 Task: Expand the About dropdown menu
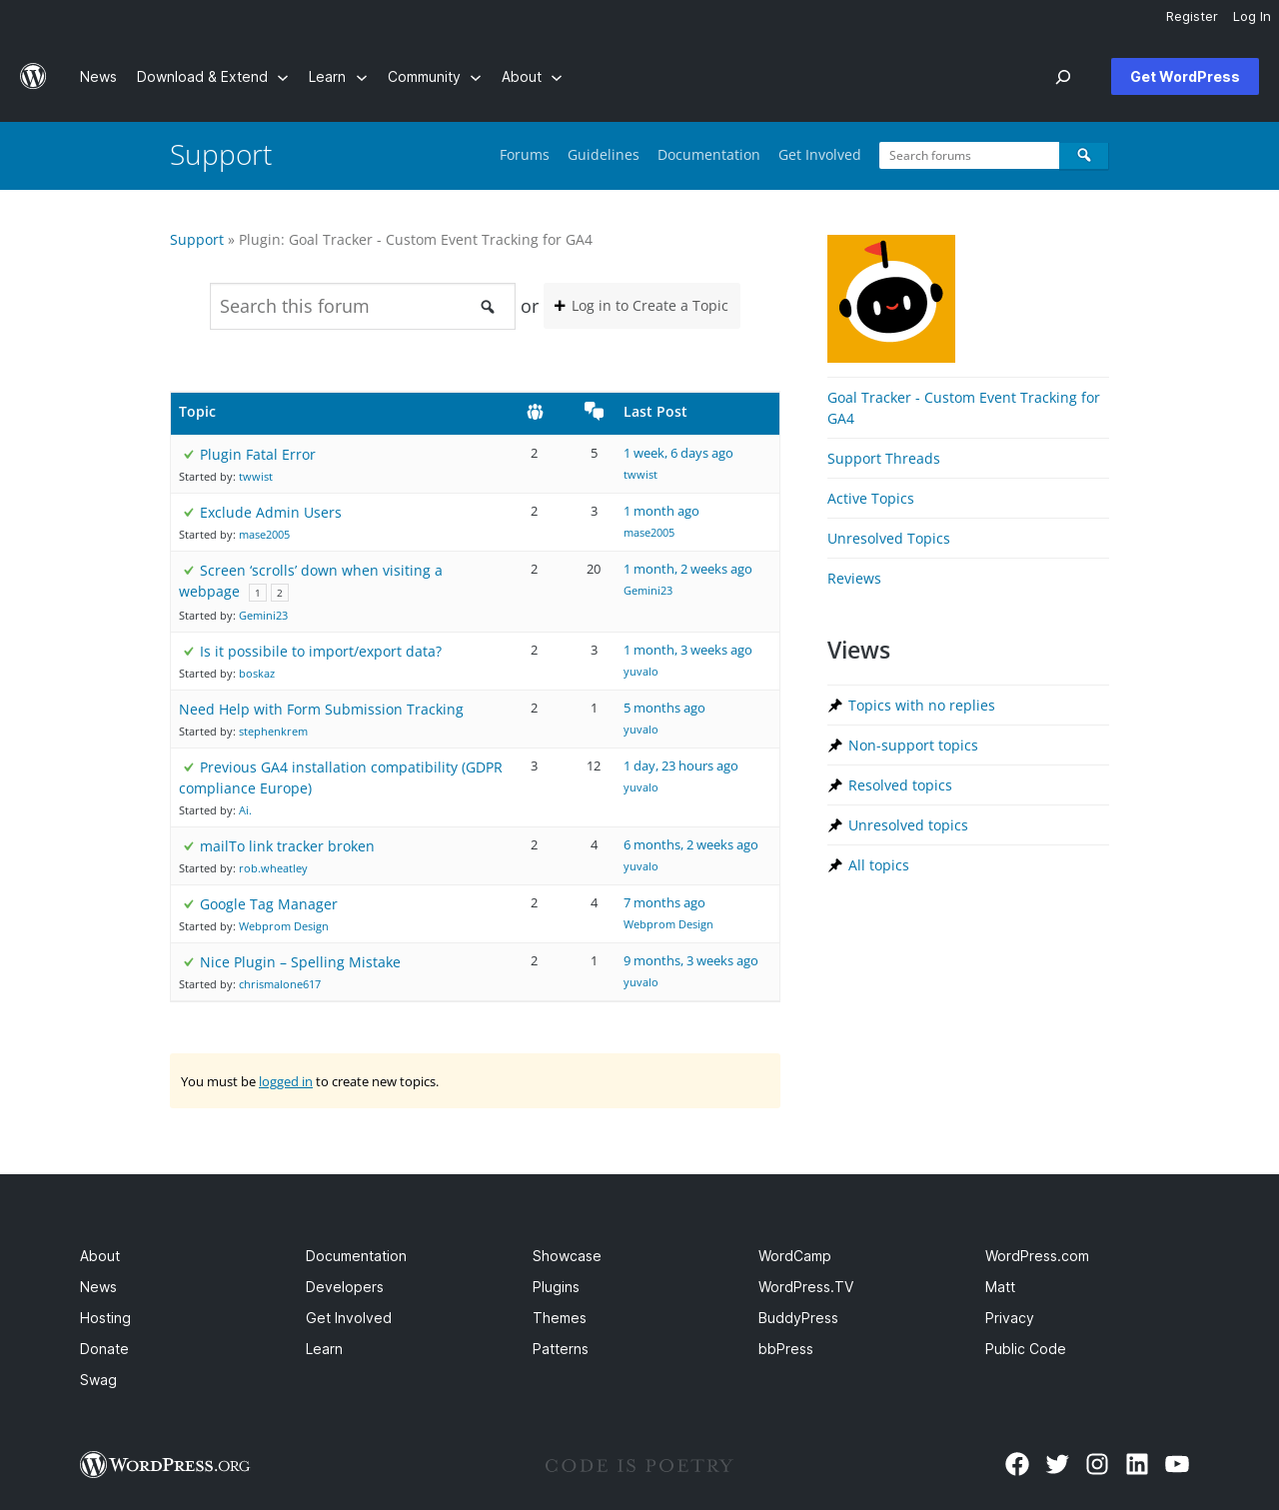click(532, 77)
